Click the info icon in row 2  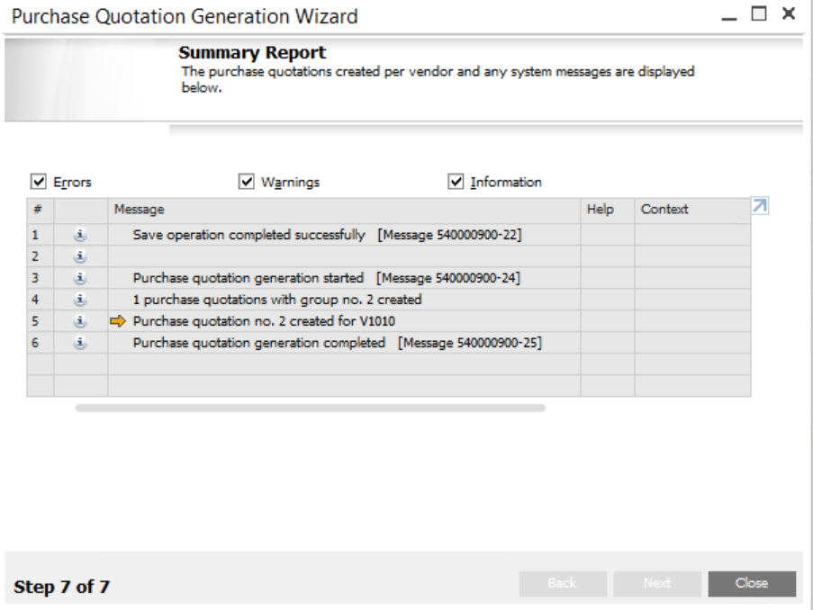(80, 257)
